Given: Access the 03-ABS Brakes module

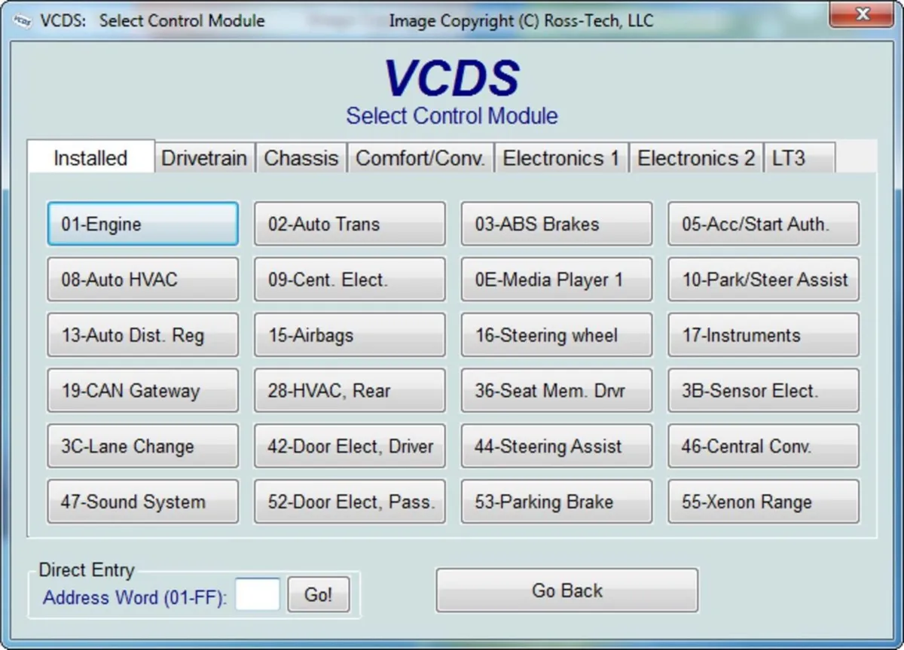Looking at the screenshot, I should pyautogui.click(x=556, y=224).
